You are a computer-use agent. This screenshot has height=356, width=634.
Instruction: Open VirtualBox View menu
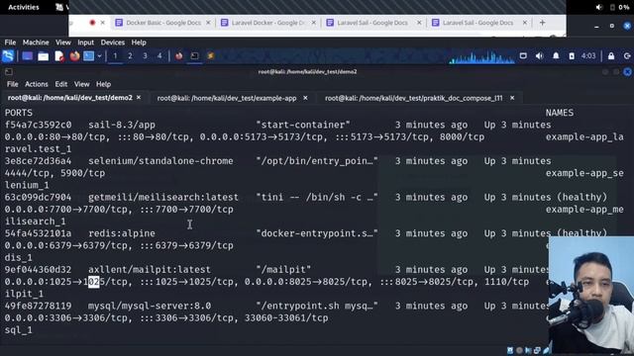[63, 43]
